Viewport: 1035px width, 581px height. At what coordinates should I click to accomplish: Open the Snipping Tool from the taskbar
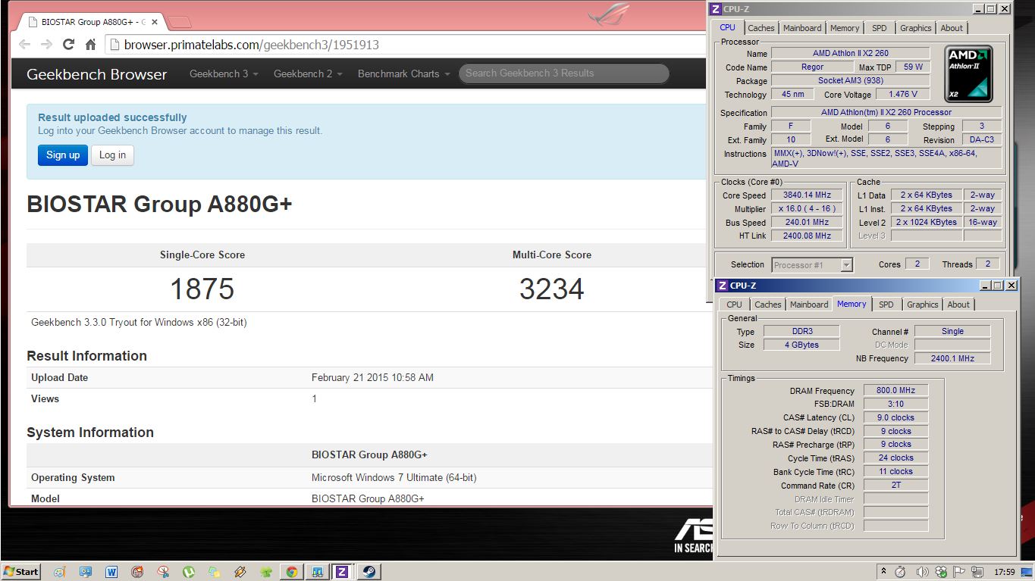pos(163,572)
